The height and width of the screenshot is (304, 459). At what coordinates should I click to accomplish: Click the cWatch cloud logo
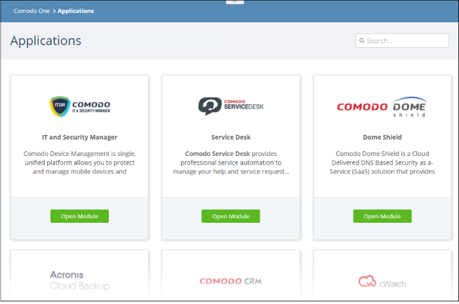(382, 282)
